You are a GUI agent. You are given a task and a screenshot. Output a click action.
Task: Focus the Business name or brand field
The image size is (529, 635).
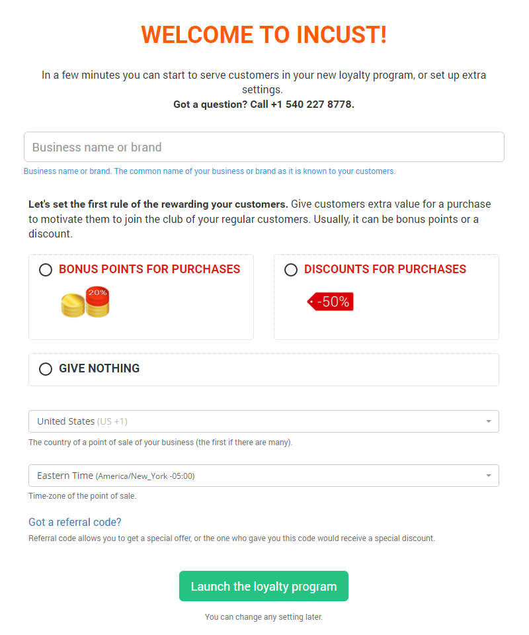[x=264, y=147]
